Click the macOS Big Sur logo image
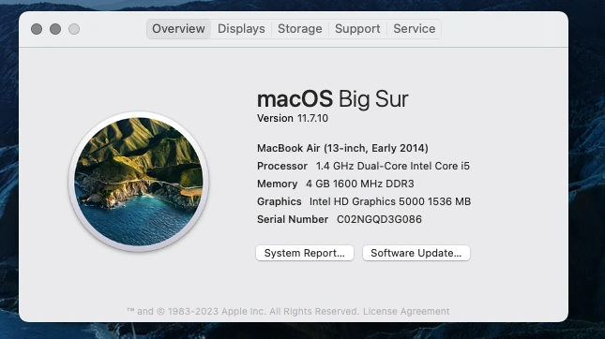605x339 pixels. pos(139,182)
